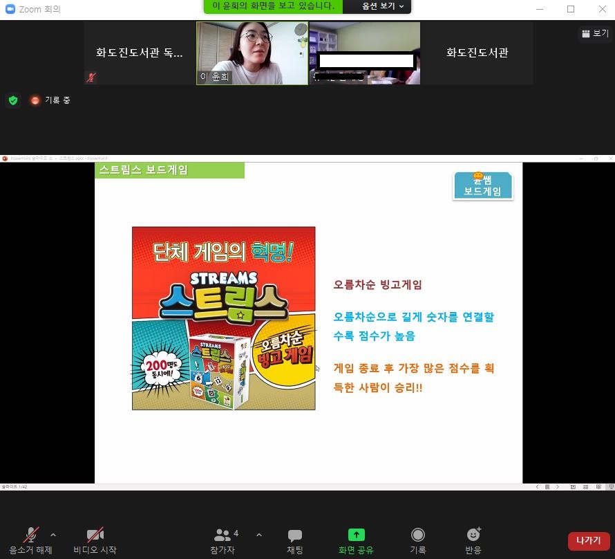The width and height of the screenshot is (615, 559).
Task: Click the 득한 사람이 승리!! text line
Action: point(378,388)
